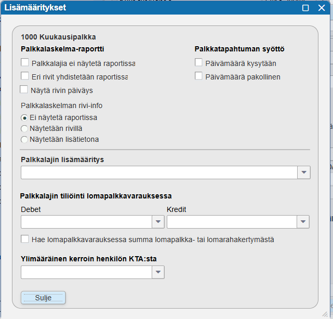The width and height of the screenshot is (333, 319).
Task: Check Näytä rivin päiväys option
Action: pos(23,90)
